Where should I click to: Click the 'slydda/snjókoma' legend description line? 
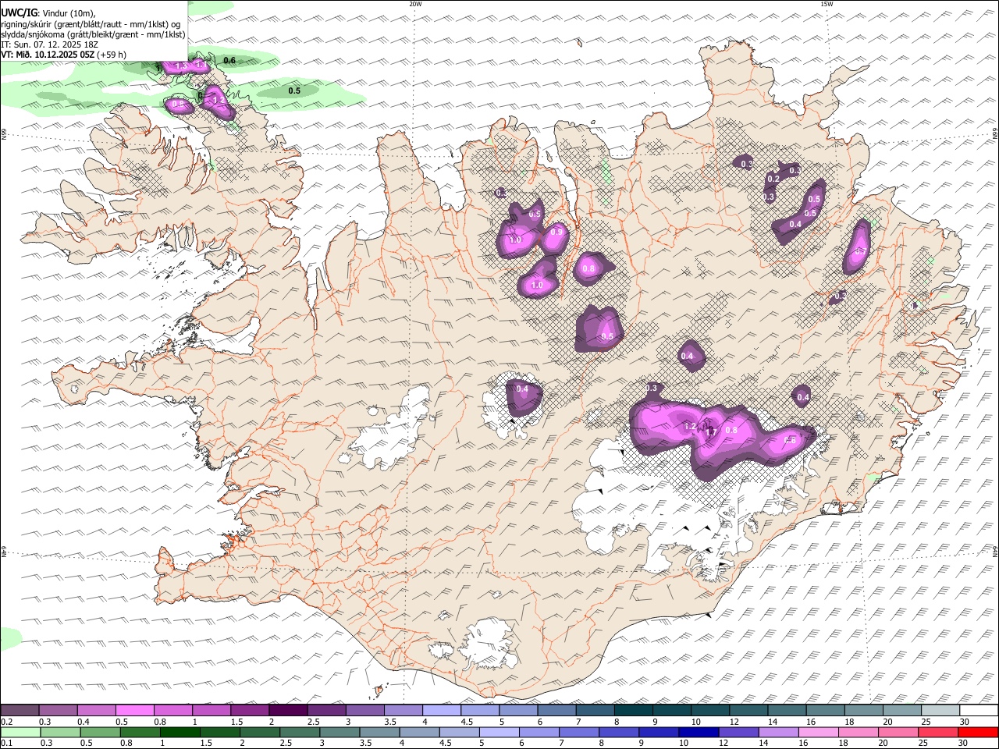pos(93,34)
